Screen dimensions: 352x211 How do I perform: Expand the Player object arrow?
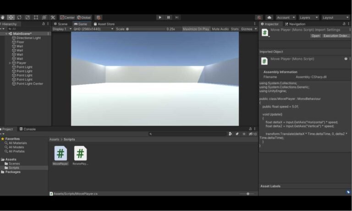[10, 63]
